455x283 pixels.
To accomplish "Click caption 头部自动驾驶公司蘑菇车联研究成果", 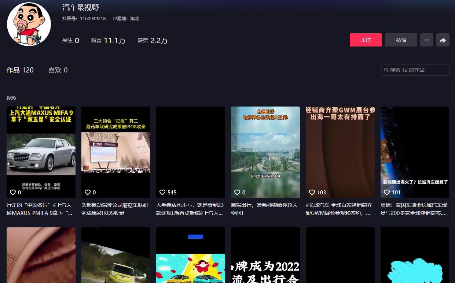I will click(x=115, y=209).
